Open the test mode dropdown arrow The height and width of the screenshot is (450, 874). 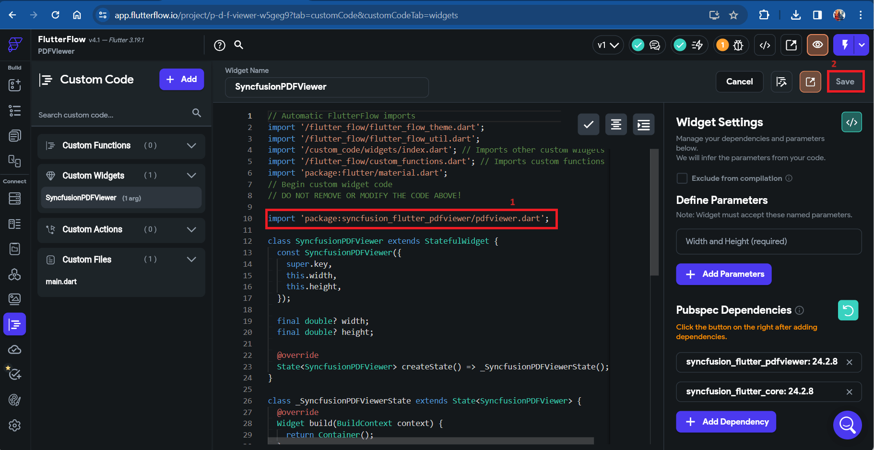862,45
